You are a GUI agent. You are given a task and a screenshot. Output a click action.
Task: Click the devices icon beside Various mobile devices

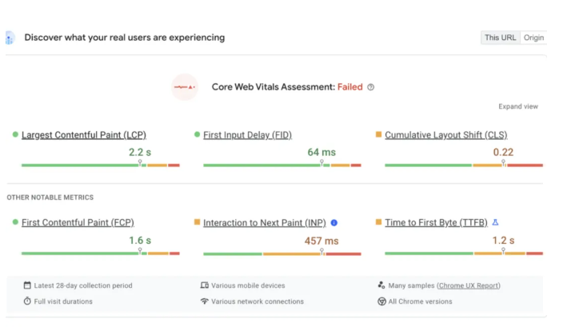[204, 285]
